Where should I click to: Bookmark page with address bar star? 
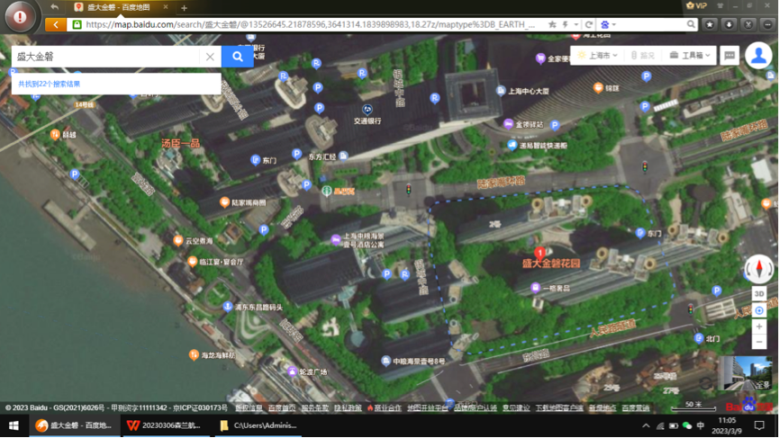click(x=552, y=24)
